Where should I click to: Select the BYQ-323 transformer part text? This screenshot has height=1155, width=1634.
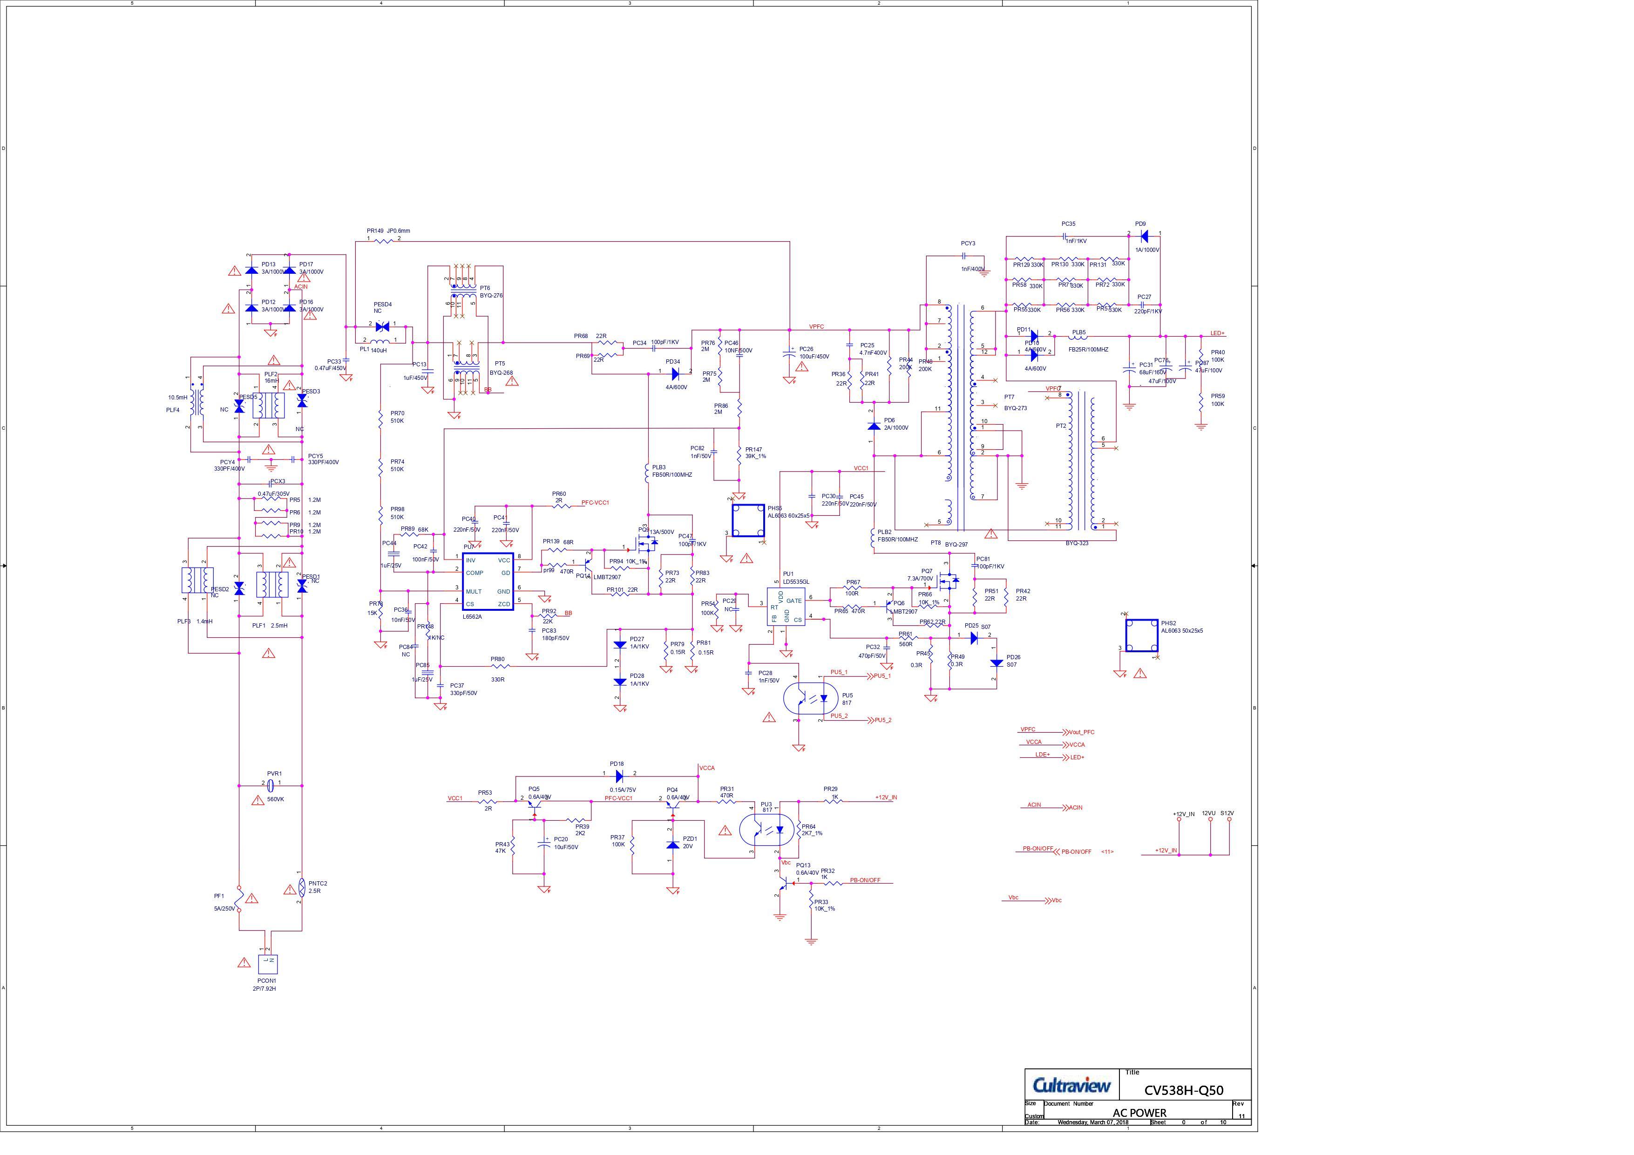point(1077,543)
